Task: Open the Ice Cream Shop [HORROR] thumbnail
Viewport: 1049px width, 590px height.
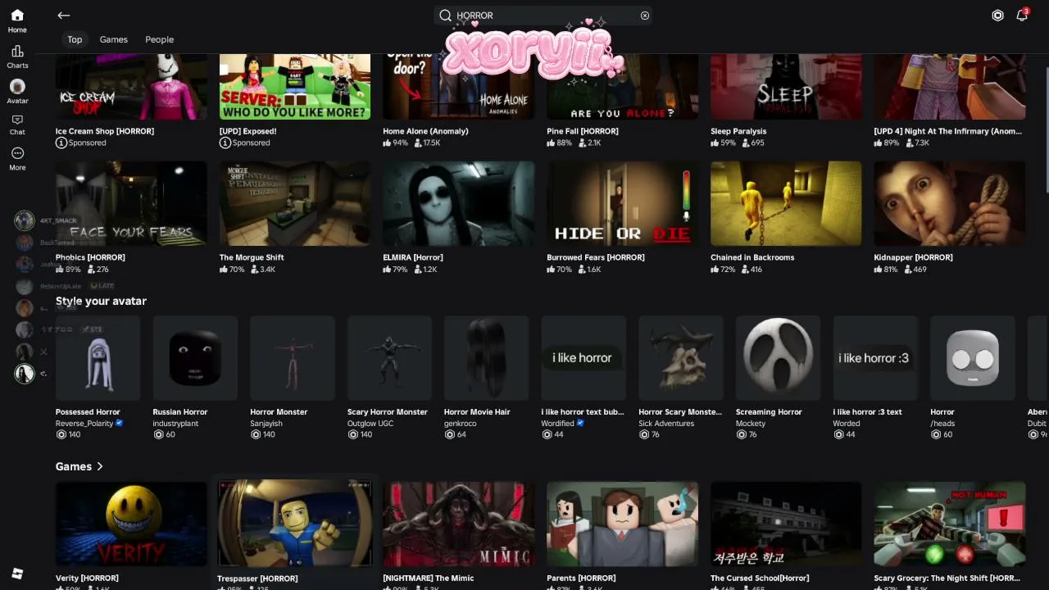Action: click(x=131, y=87)
